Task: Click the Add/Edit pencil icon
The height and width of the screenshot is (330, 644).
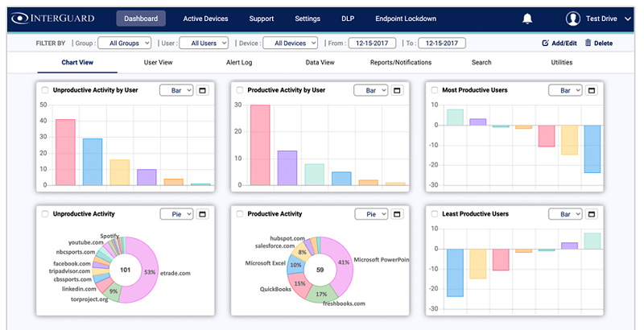Action: (x=546, y=43)
